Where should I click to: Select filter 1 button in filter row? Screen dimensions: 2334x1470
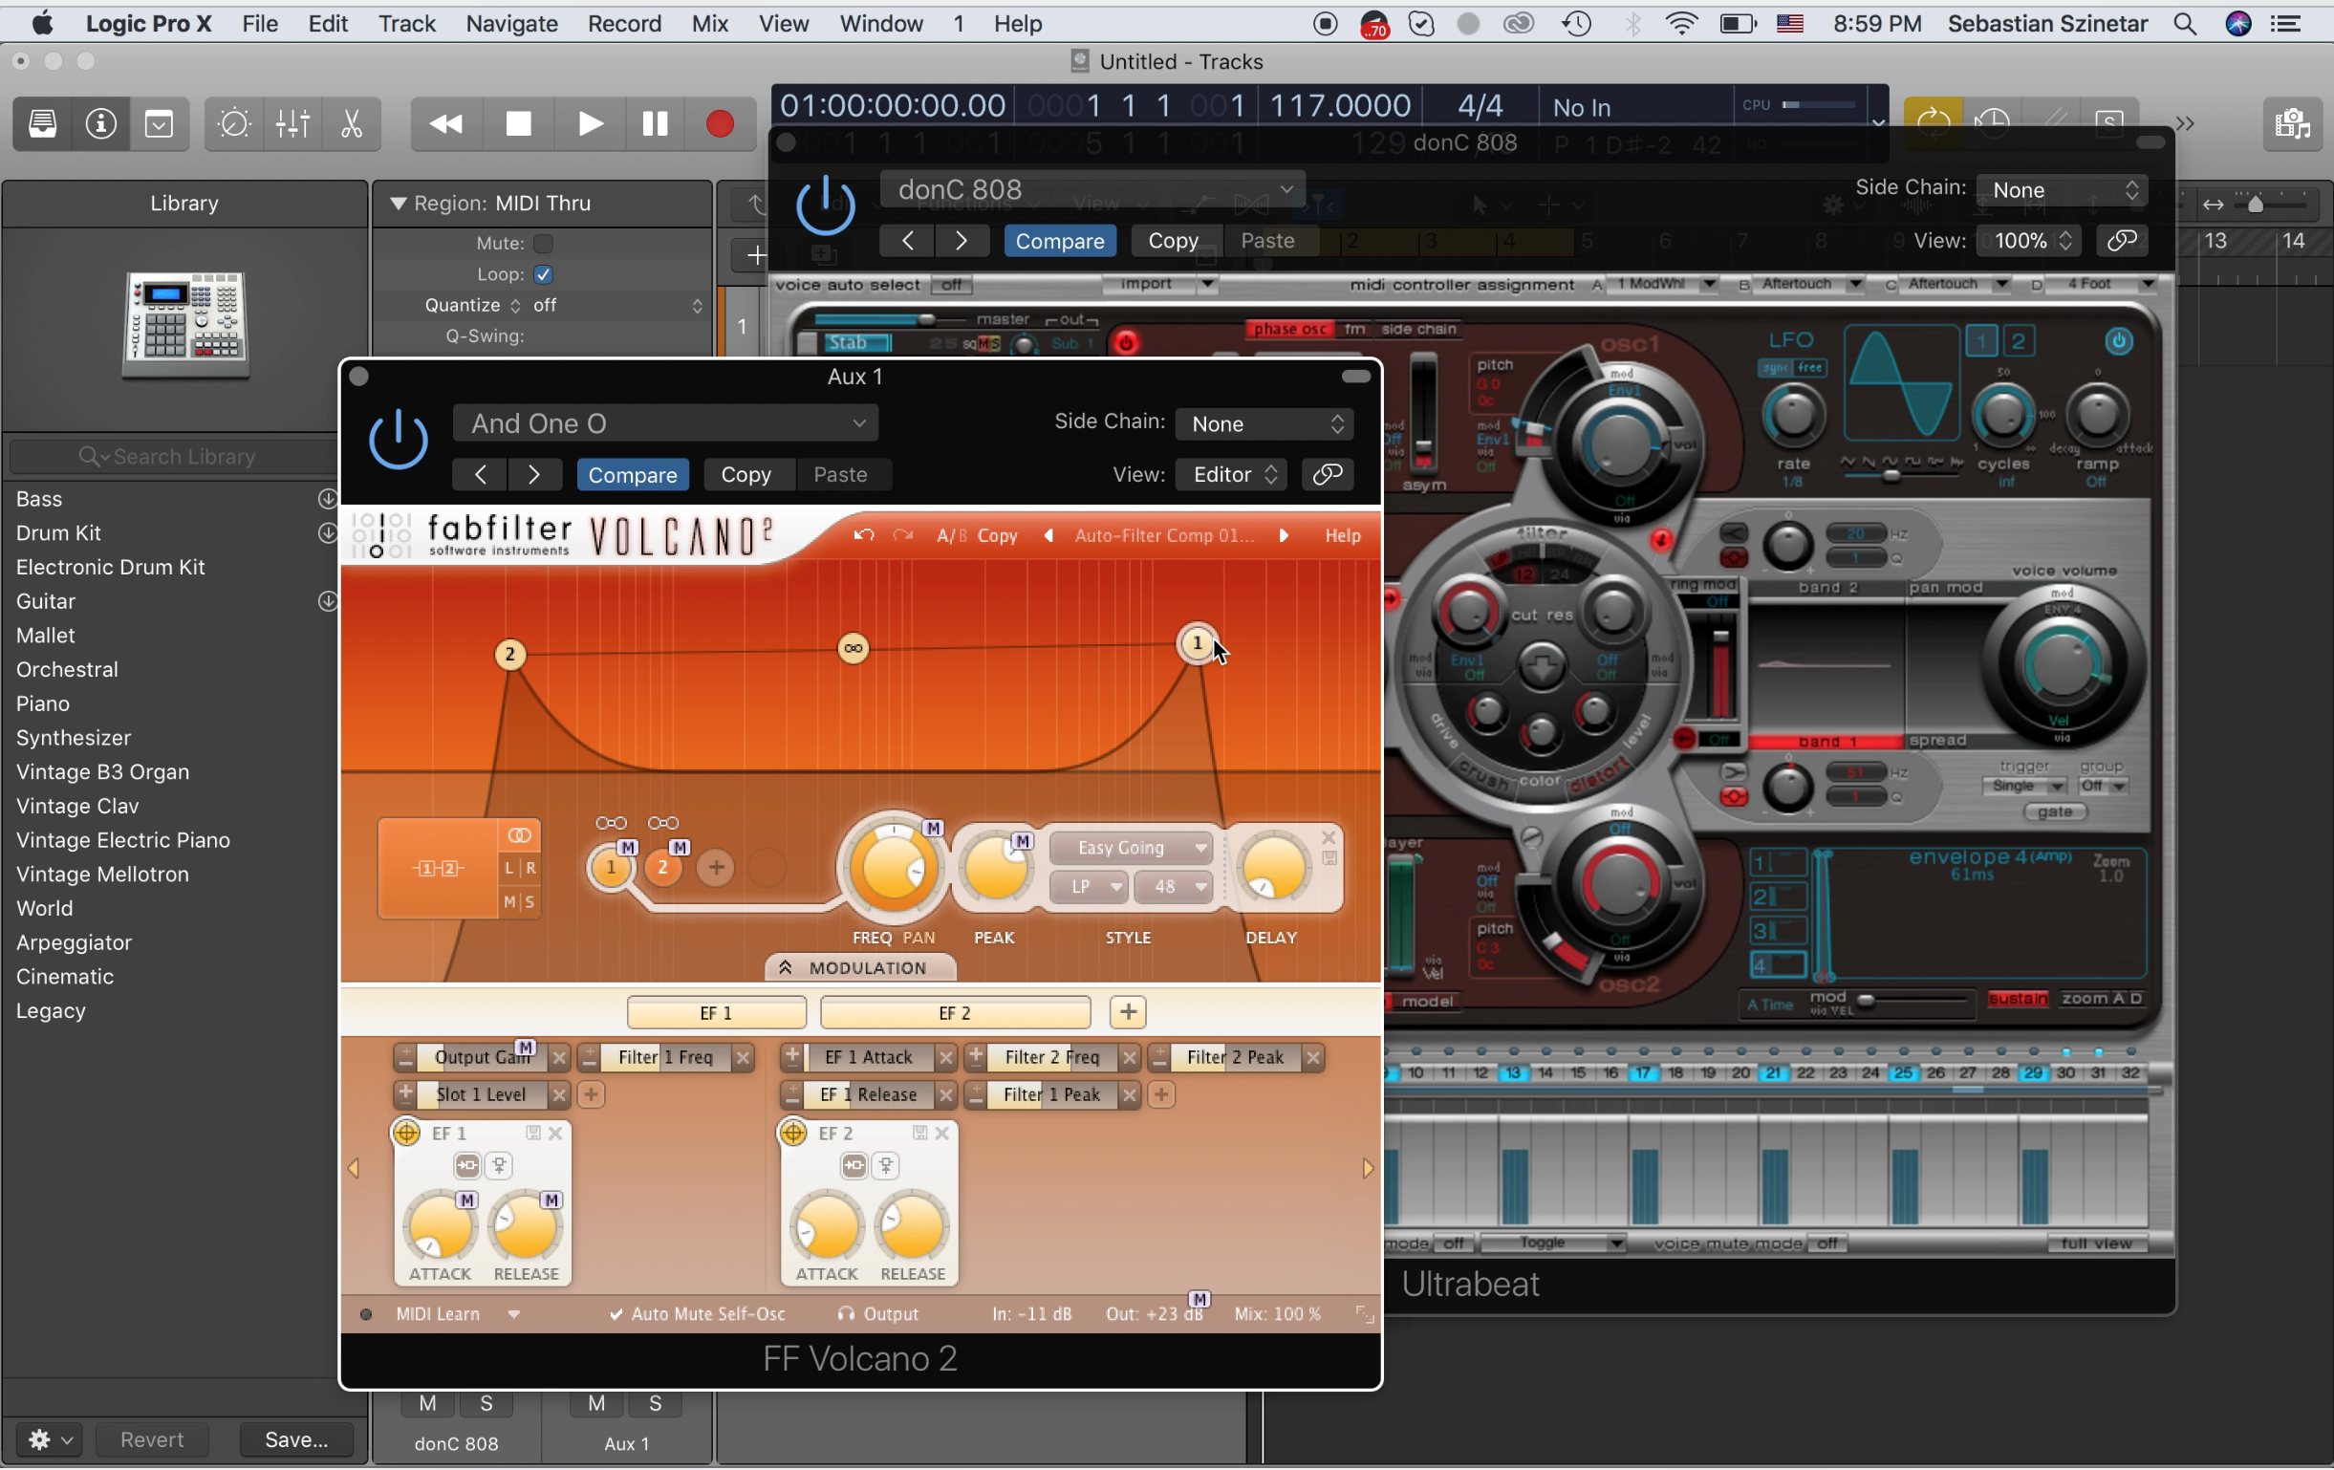(611, 867)
